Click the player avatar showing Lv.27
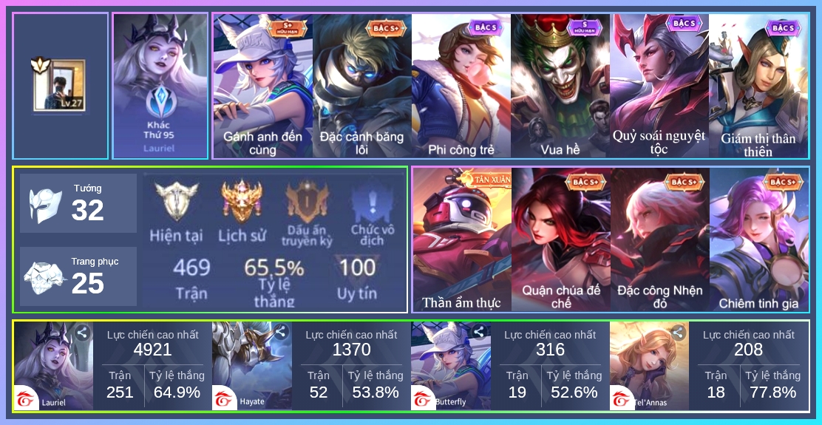 (59, 86)
